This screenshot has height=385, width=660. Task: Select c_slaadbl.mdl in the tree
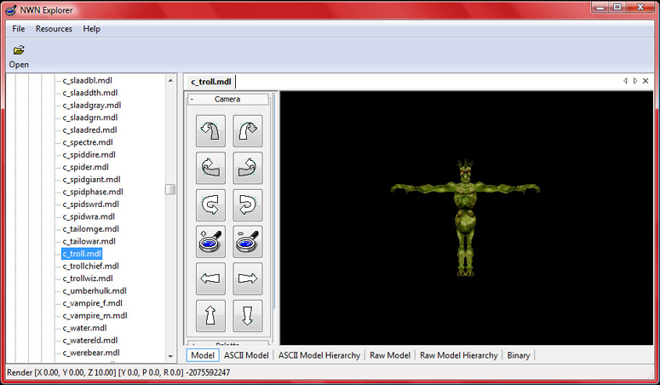(x=87, y=80)
